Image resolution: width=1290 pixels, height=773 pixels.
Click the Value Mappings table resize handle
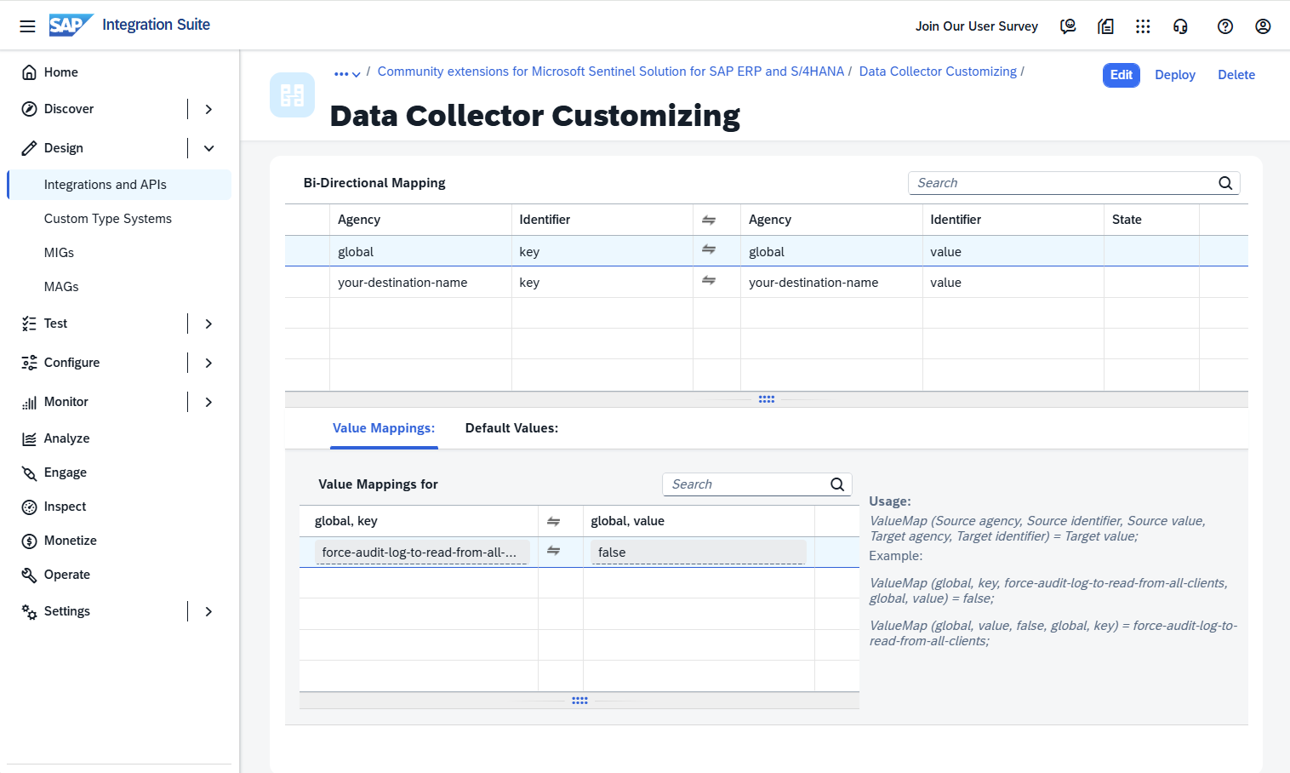[x=579, y=701]
